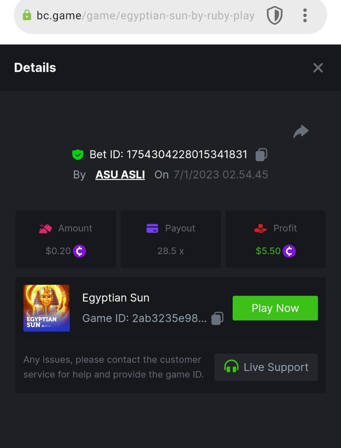Click the 28.5 x payout value
Image resolution: width=341 pixels, height=448 pixels.
click(x=171, y=251)
